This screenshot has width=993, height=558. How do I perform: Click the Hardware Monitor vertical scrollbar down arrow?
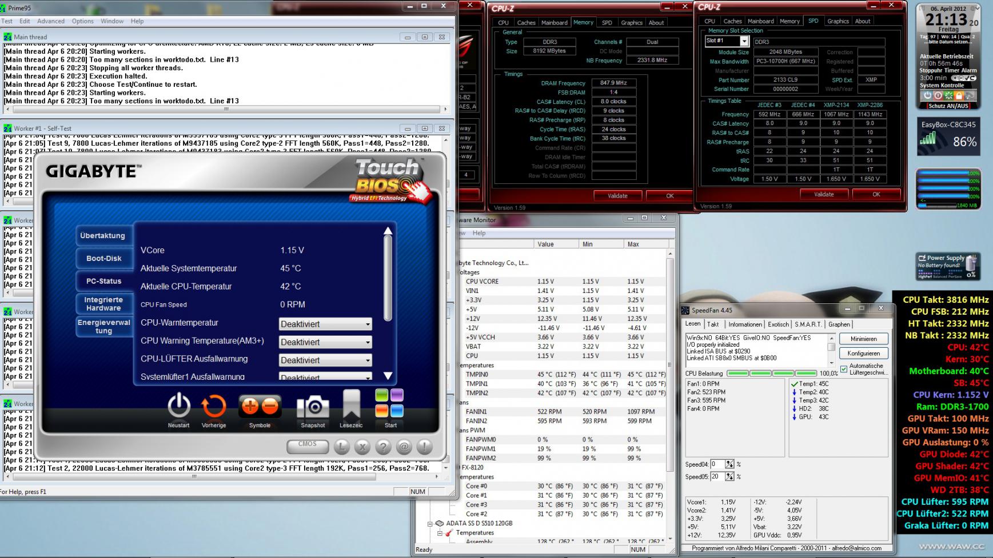(671, 539)
